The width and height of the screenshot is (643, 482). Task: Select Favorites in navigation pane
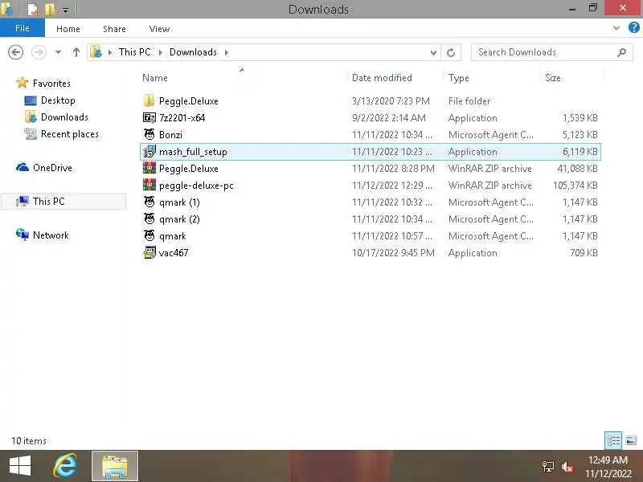click(x=51, y=84)
